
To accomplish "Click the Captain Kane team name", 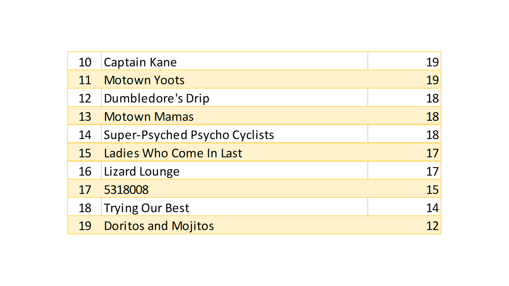I will [x=140, y=62].
